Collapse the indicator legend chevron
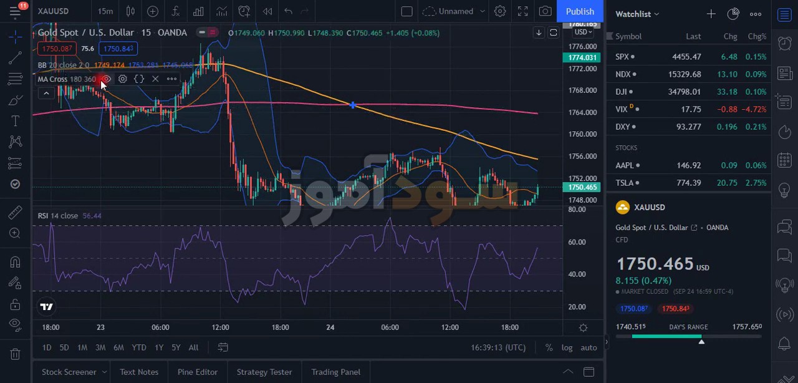 (46, 94)
